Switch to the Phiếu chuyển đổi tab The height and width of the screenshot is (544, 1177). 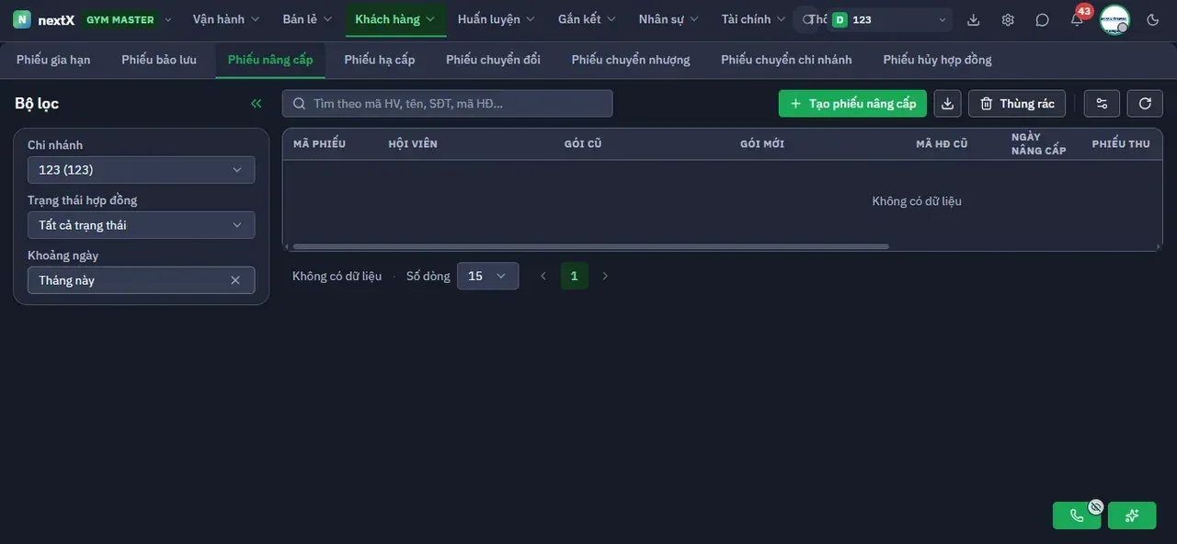click(x=494, y=60)
